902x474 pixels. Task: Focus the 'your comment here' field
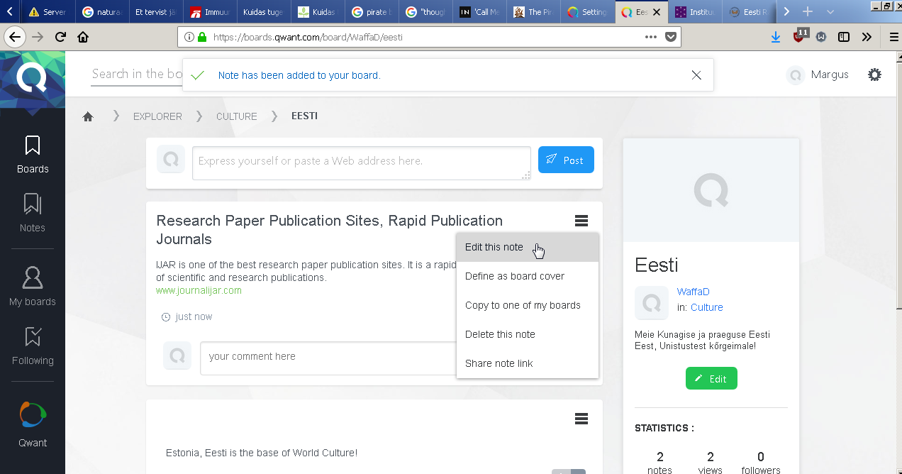tap(328, 358)
